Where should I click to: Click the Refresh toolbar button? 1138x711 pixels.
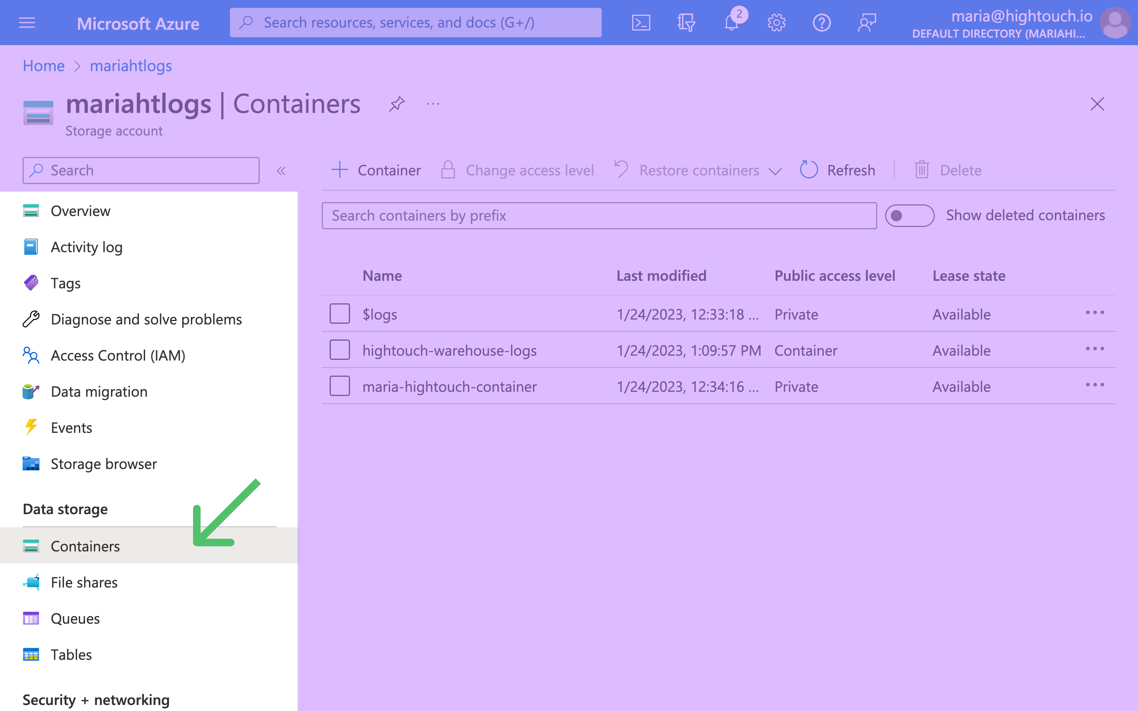coord(838,170)
